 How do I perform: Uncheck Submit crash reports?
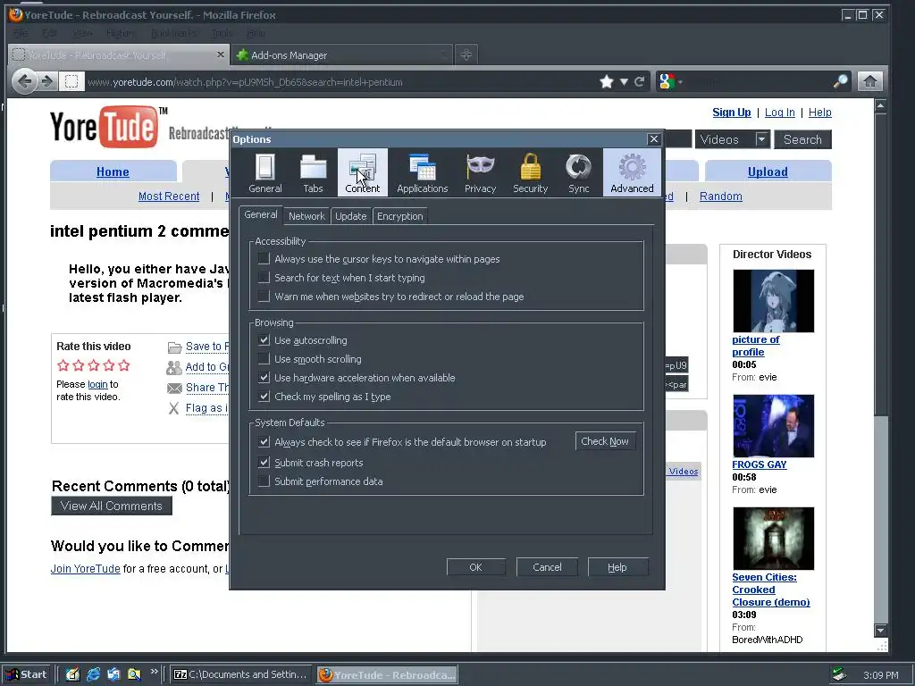[264, 463]
